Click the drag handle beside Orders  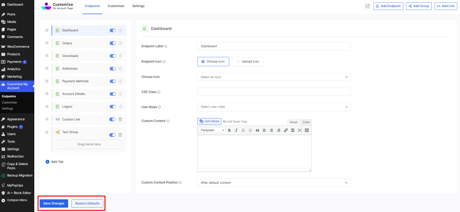[47, 43]
